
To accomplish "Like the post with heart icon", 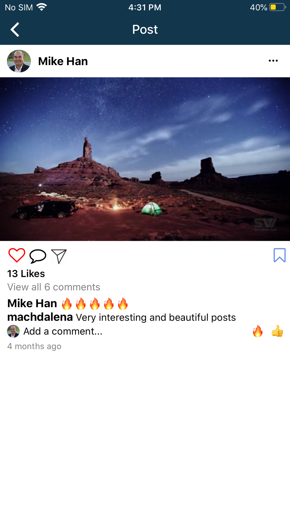I will pos(17,255).
